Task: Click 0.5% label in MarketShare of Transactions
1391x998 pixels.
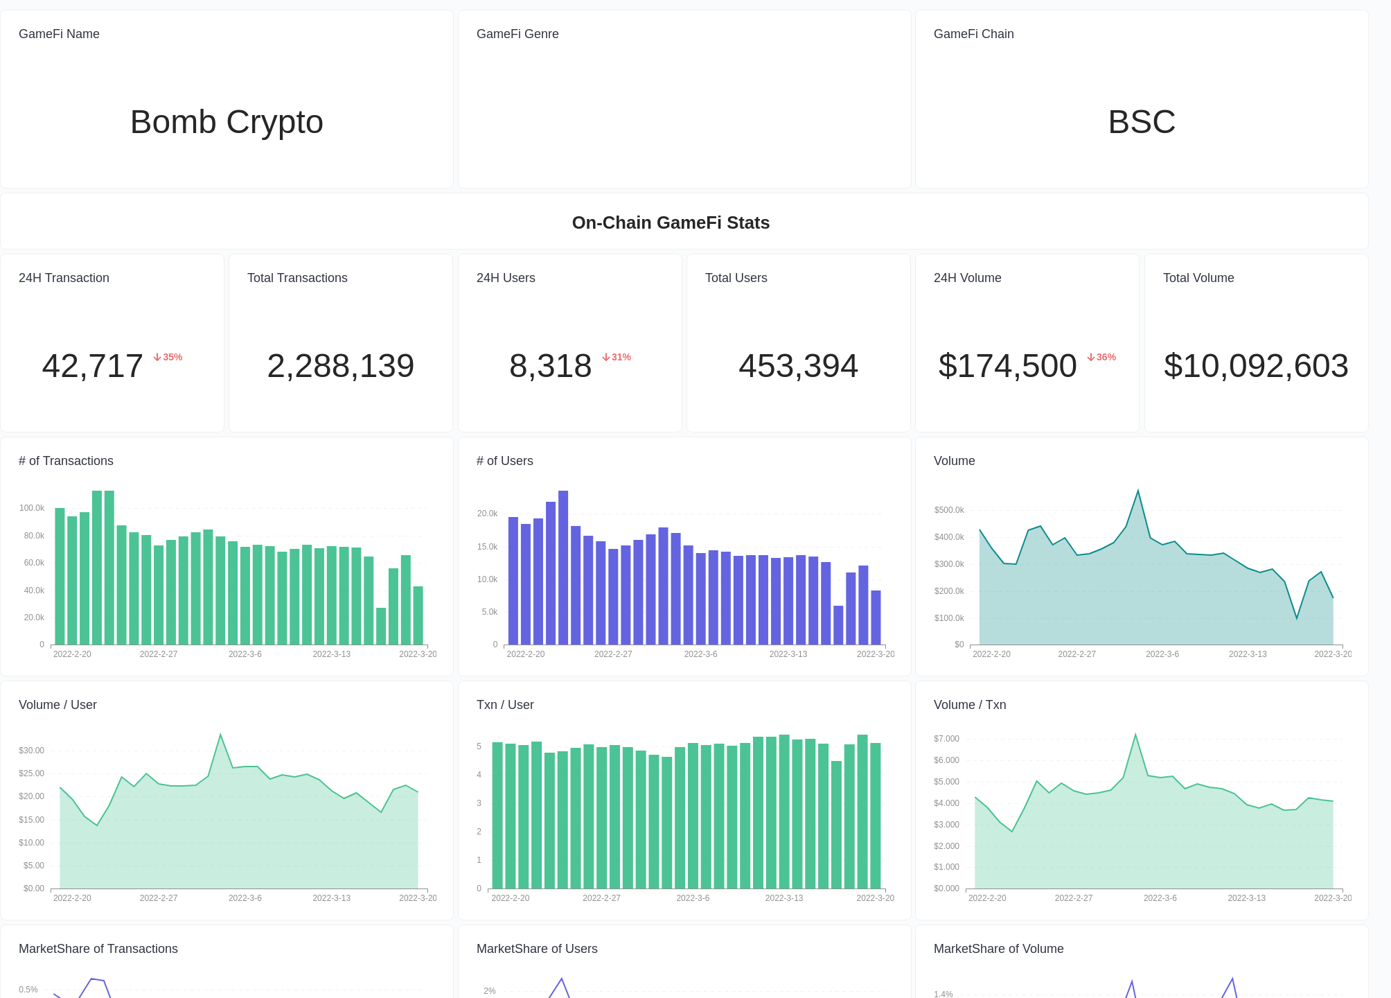Action: pos(28,990)
